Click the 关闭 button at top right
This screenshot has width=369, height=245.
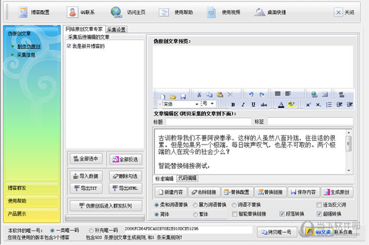coord(344,12)
